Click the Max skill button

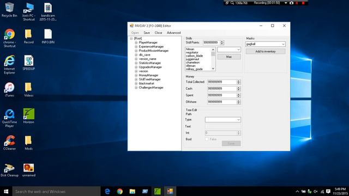(x=229, y=57)
